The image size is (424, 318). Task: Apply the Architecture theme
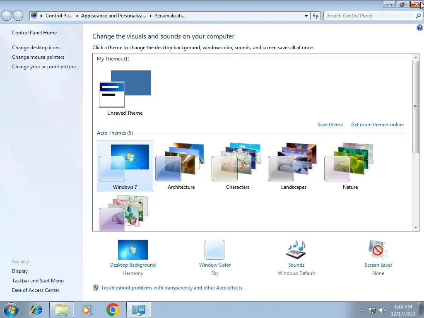(181, 166)
